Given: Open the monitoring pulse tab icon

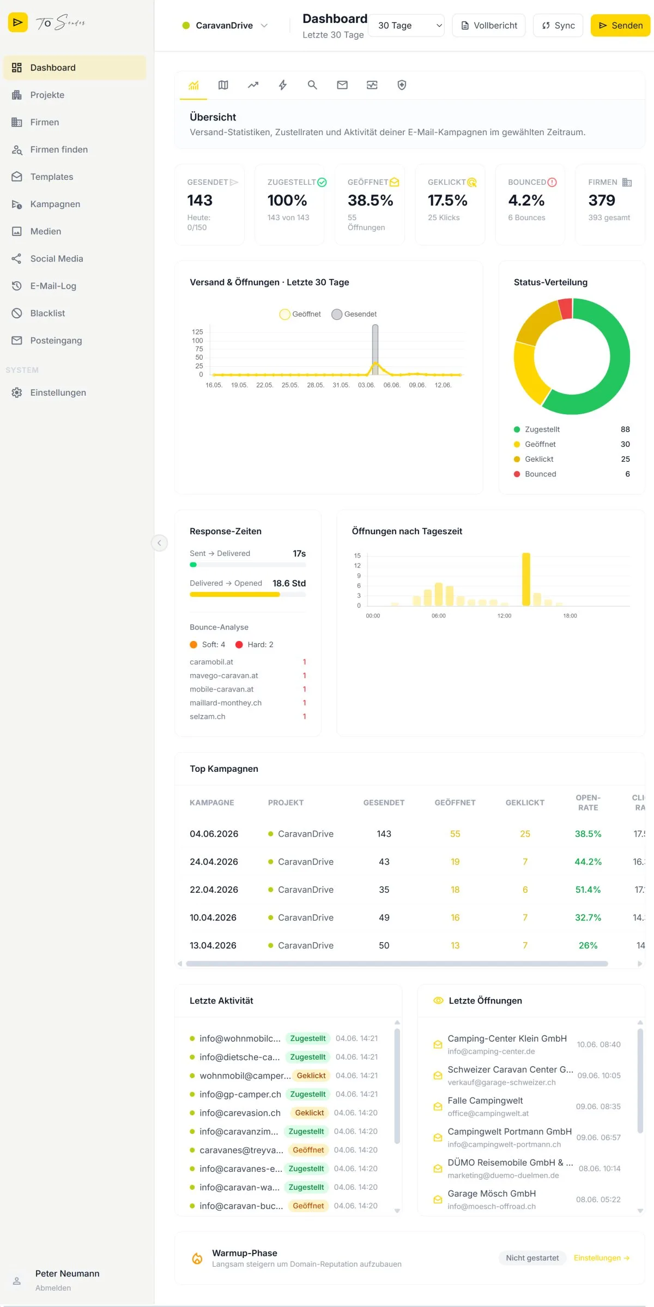Looking at the screenshot, I should point(372,85).
